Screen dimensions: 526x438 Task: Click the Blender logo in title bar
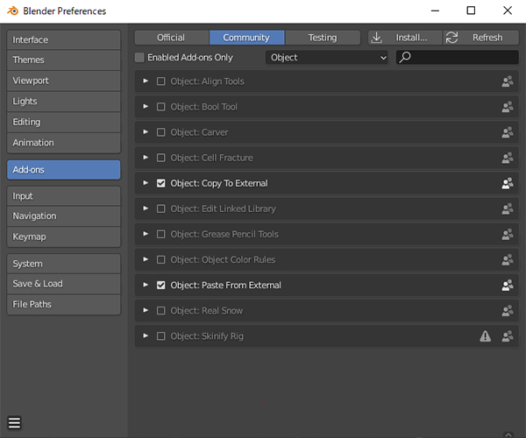pos(11,11)
